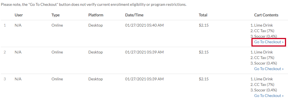Select row number 2
Viewport: 288px width, 100px height.
(x=5, y=52)
